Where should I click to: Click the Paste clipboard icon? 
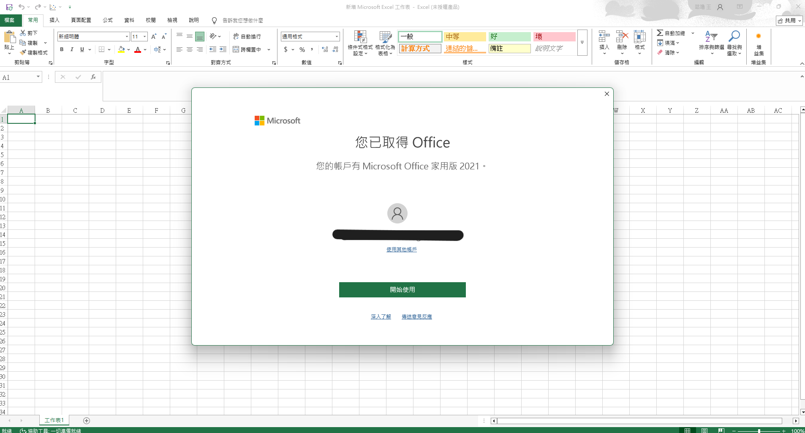coord(9,37)
